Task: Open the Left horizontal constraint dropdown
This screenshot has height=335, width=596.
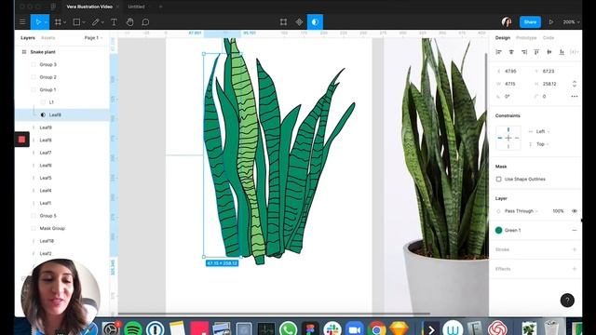Action: 542,131
